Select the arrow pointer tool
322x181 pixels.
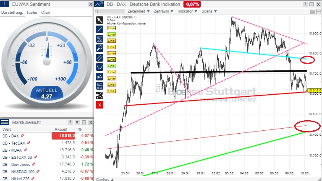99,20
